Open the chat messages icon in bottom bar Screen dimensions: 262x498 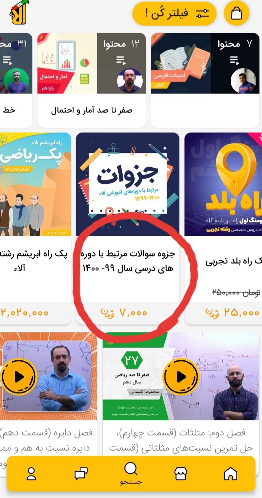coord(81,474)
